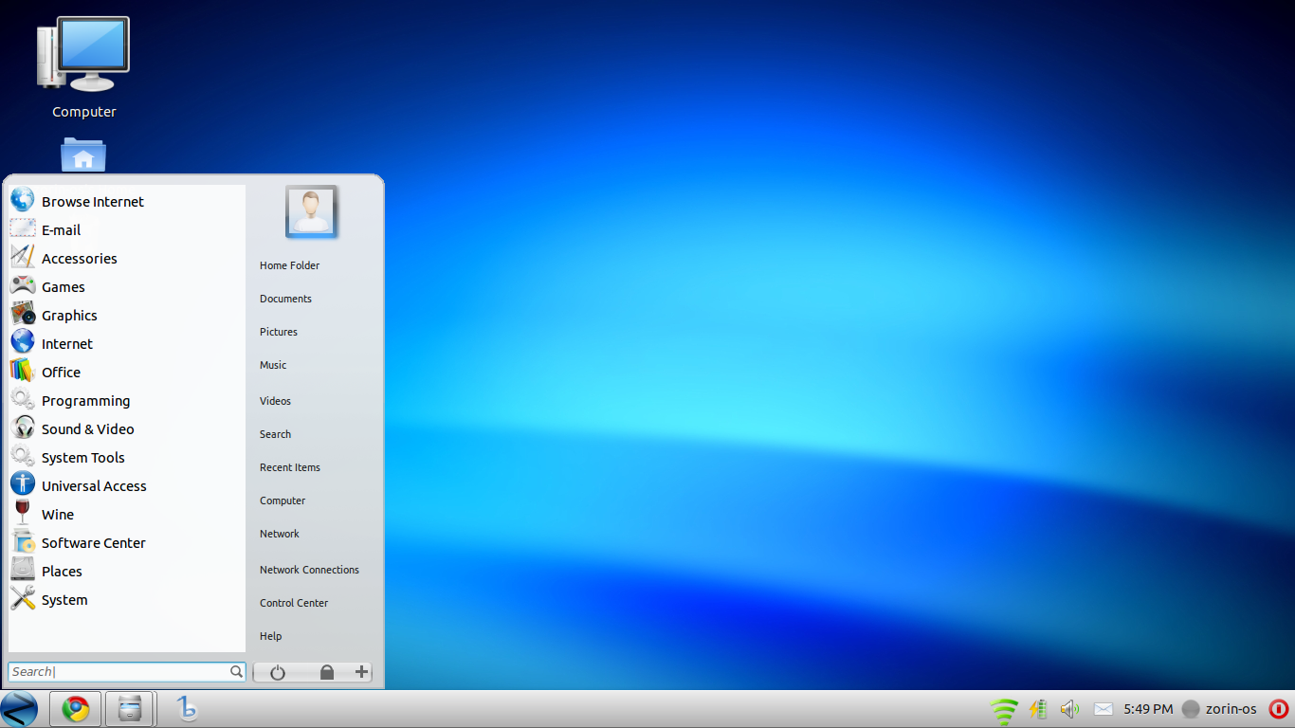Click the plus icon next to the lock
Image resolution: width=1295 pixels, height=728 pixels.
[x=361, y=671]
